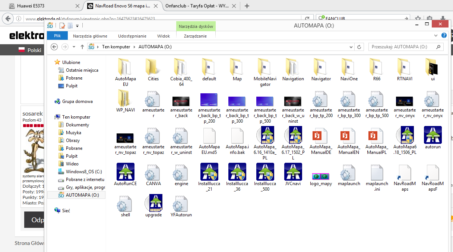Select the JVCnavi application
Screen dimensions: 453x252
(x=293, y=175)
